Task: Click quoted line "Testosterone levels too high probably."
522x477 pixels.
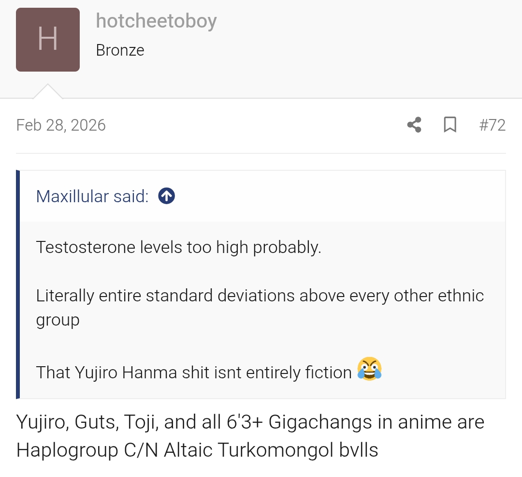Action: [178, 247]
